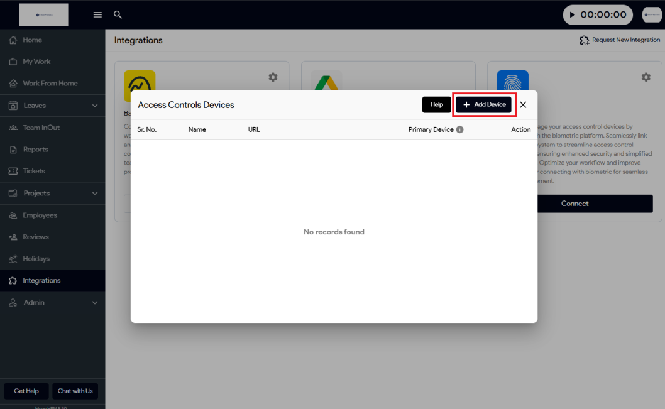Open settings gear on the fingerprint card

coord(646,77)
